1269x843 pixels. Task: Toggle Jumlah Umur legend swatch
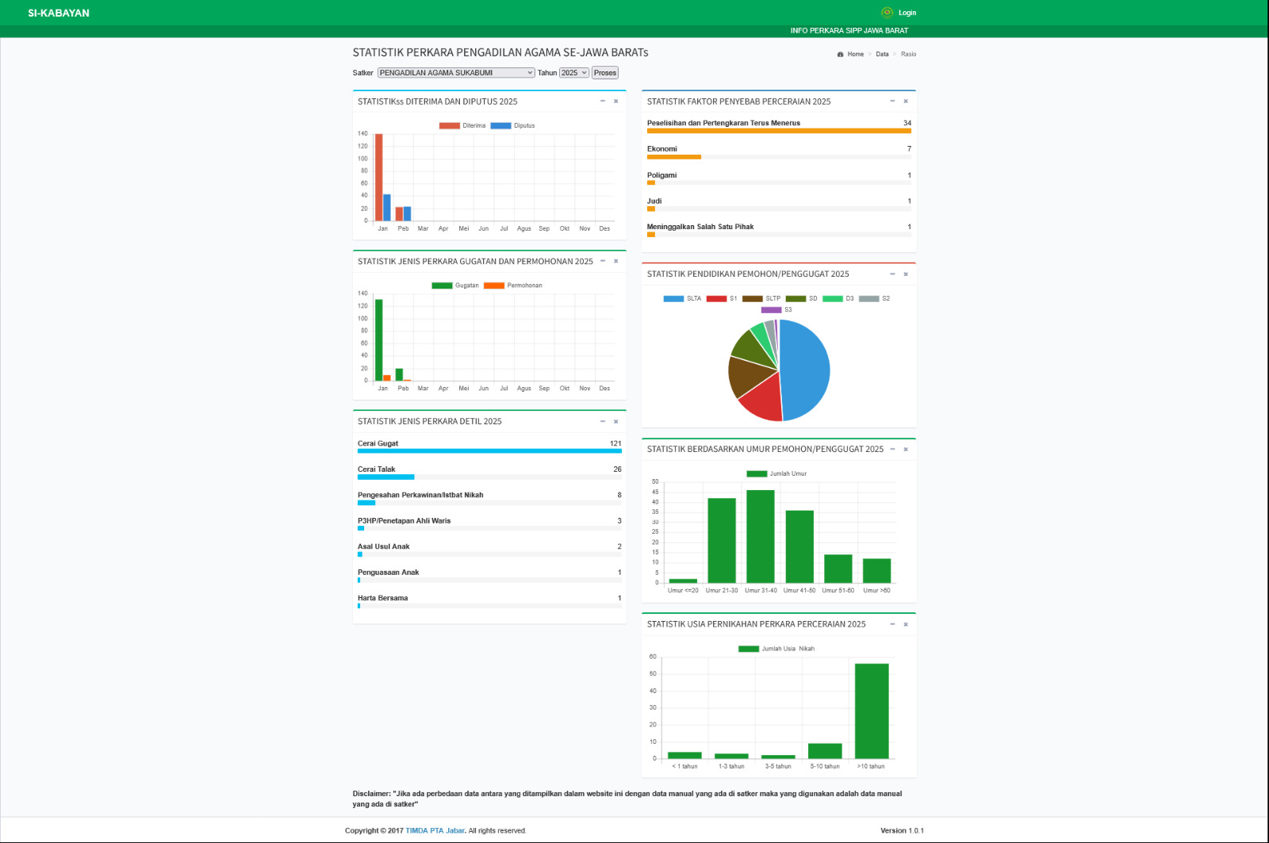pos(757,474)
